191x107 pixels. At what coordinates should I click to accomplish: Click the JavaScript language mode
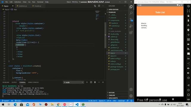pyautogui.click(x=121, y=101)
